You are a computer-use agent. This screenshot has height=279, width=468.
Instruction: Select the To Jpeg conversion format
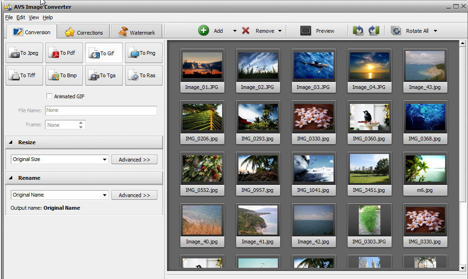[x=24, y=53]
